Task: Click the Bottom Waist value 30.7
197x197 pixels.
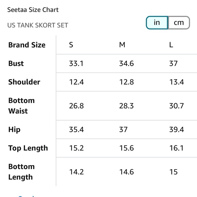Action: (177, 106)
